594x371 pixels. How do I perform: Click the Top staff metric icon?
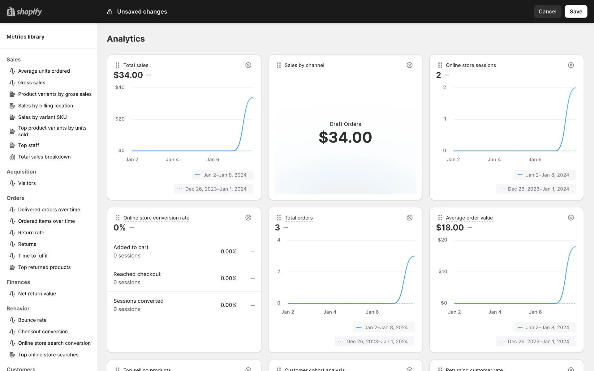click(12, 145)
